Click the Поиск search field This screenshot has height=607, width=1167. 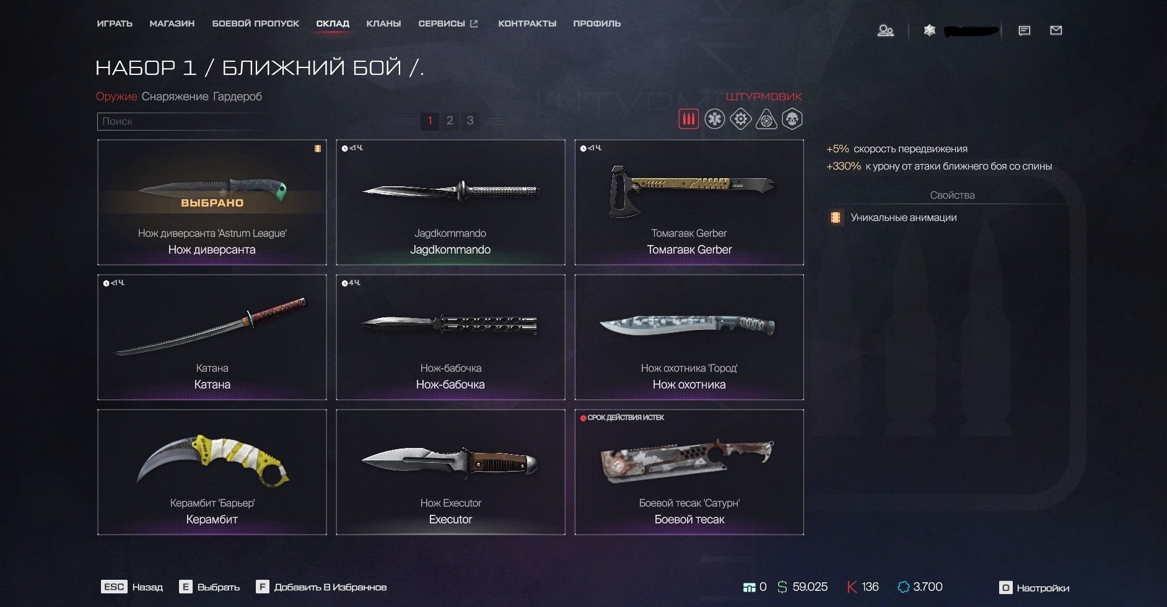tap(257, 121)
